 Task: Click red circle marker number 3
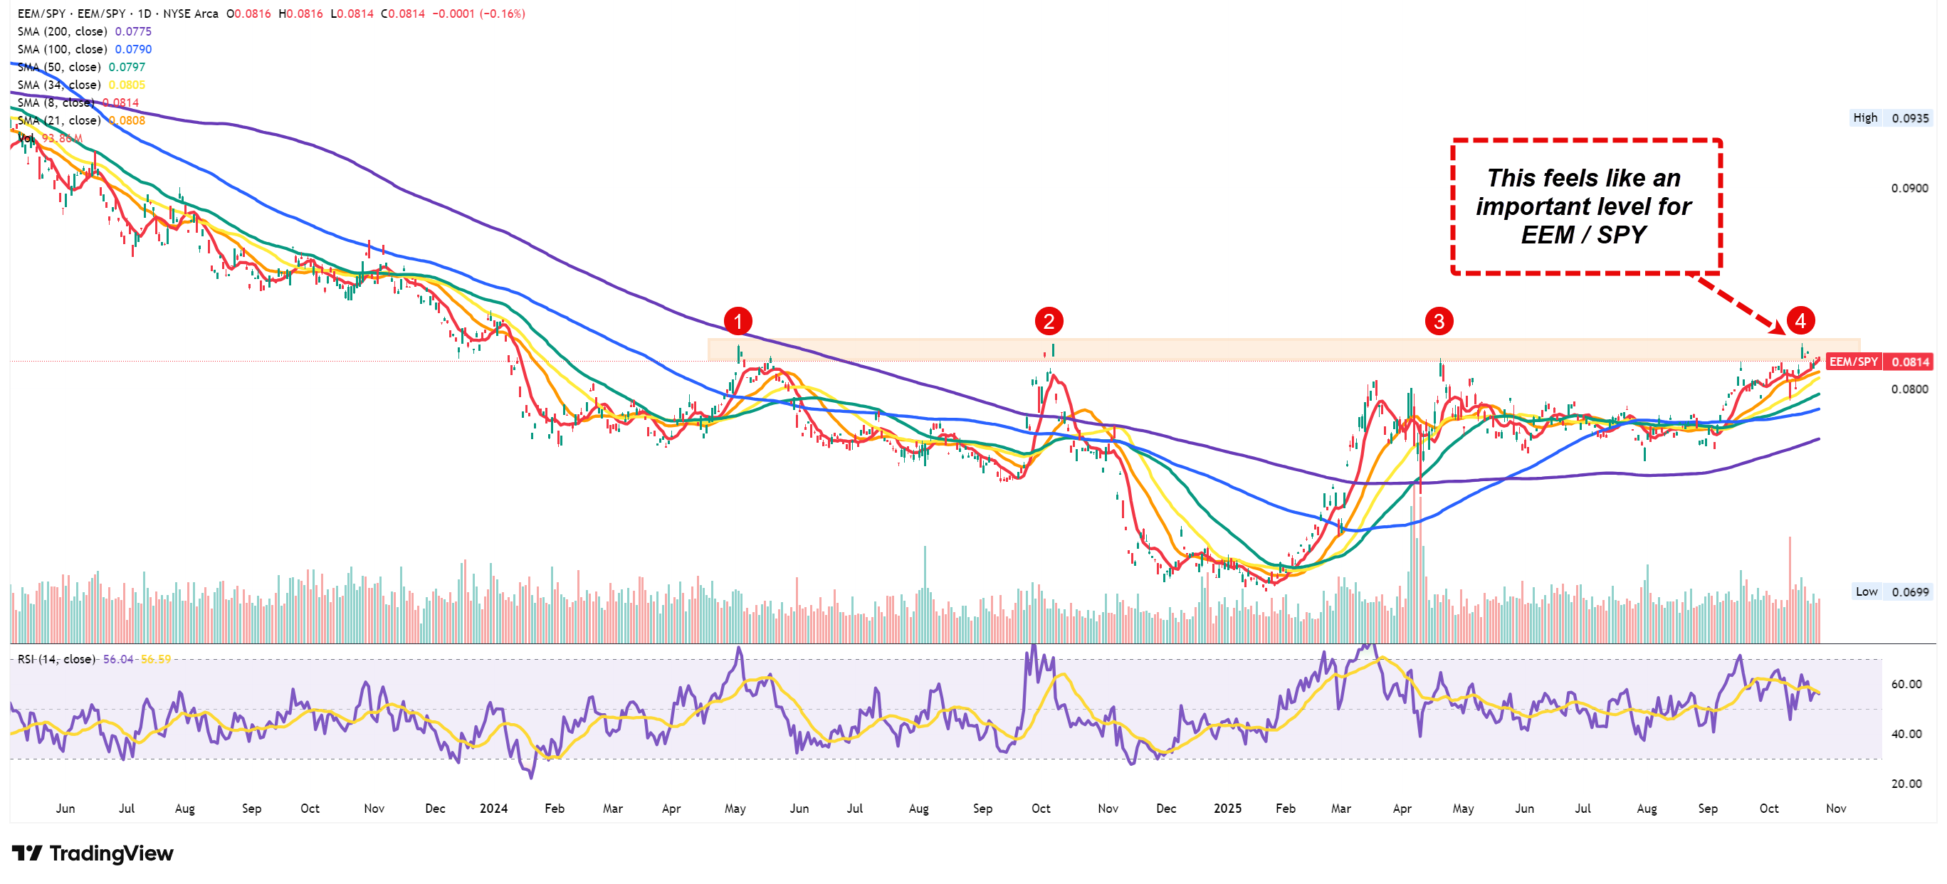click(1438, 321)
